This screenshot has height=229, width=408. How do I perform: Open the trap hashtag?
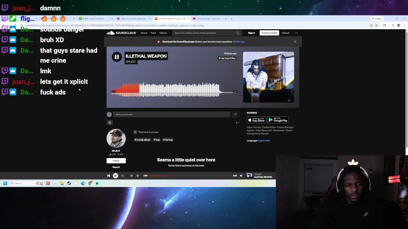click(x=157, y=140)
